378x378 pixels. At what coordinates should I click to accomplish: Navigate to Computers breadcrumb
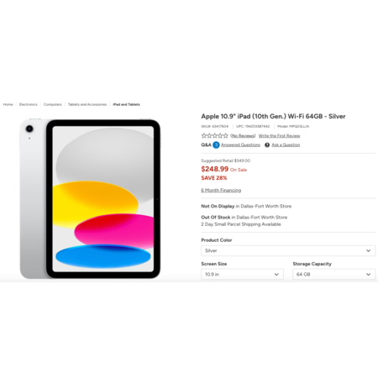53,104
